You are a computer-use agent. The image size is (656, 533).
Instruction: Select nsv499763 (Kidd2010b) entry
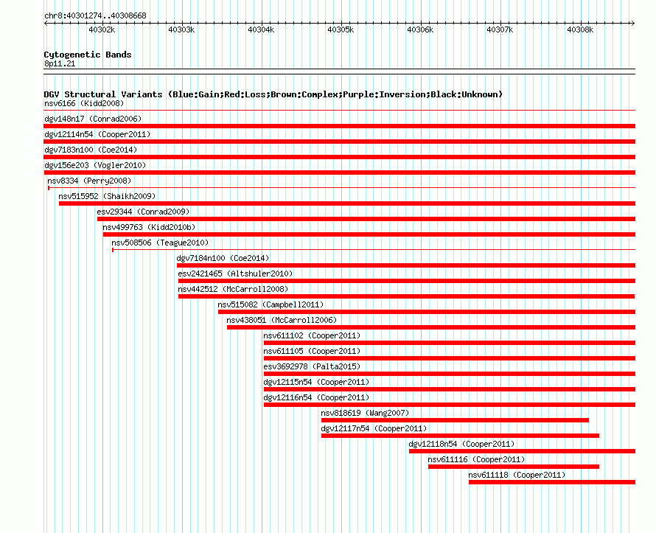click(x=150, y=227)
